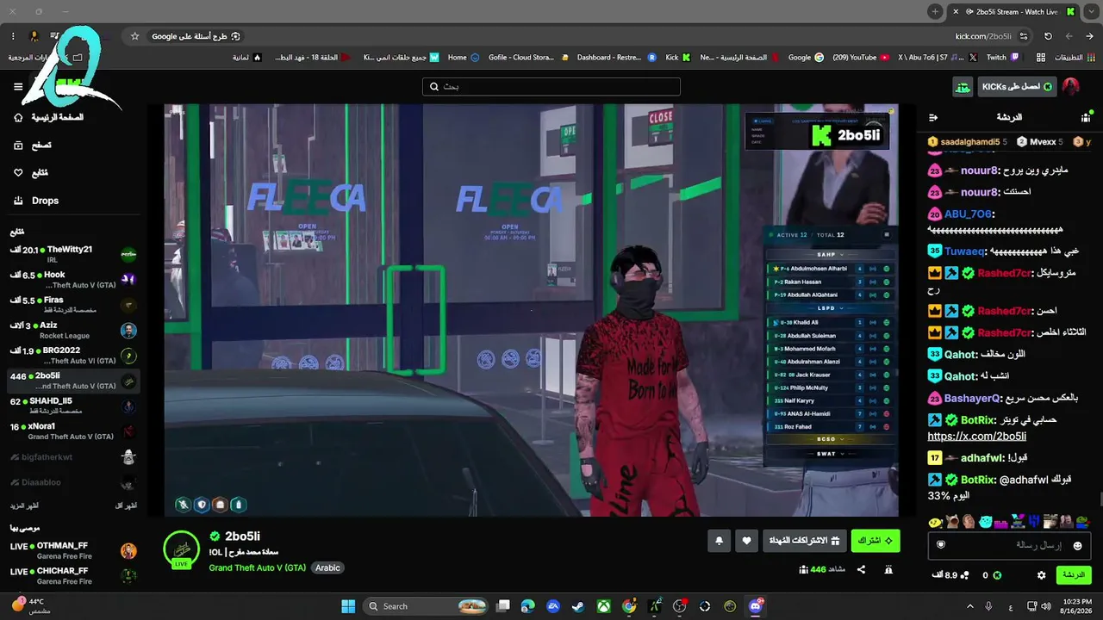Open the Xbox app from the taskbar

603,606
